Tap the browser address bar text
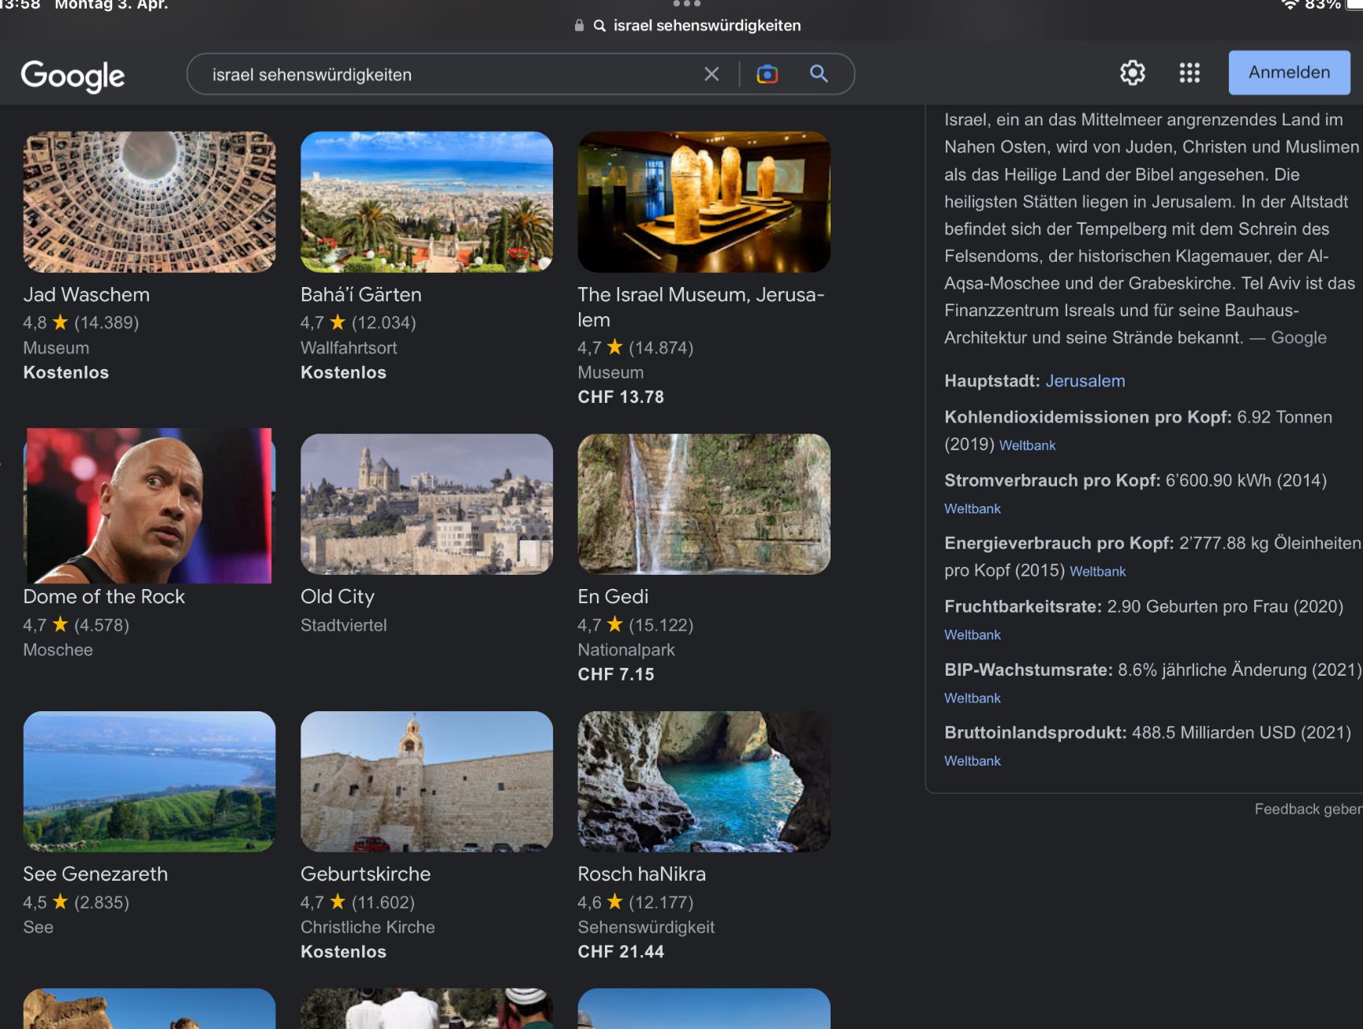This screenshot has height=1029, width=1363. pyautogui.click(x=707, y=25)
